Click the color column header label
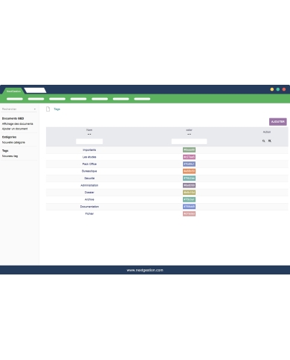Image resolution: width=290 pixels, height=360 pixels. pyautogui.click(x=189, y=130)
